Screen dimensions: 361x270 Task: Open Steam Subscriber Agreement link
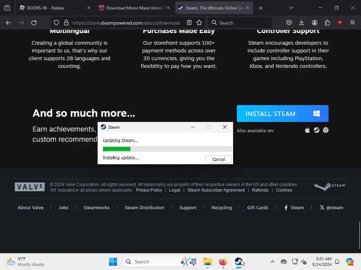(x=216, y=190)
